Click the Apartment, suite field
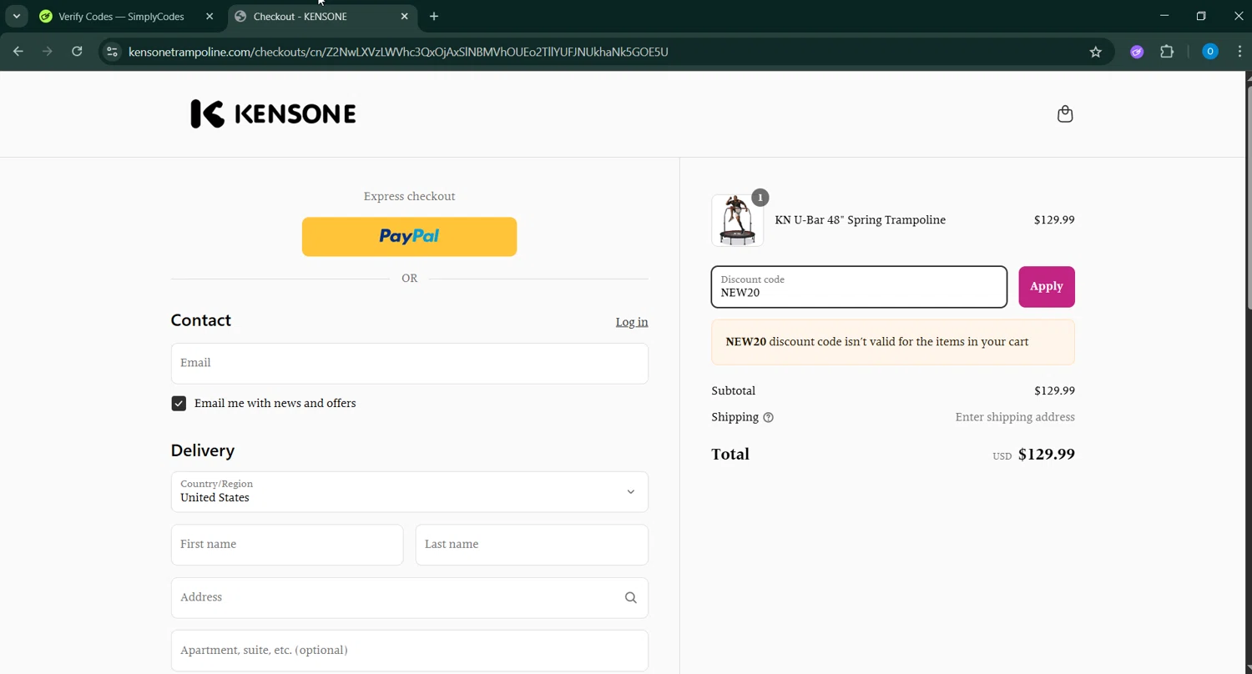 coord(410,651)
